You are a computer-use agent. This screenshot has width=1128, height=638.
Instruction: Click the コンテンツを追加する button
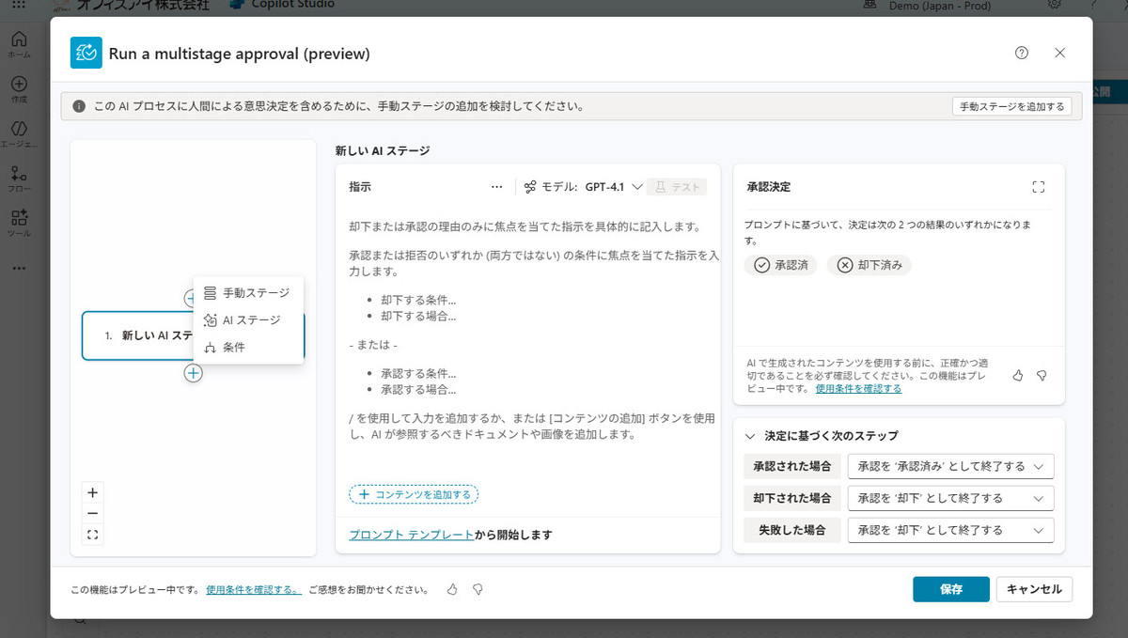[x=414, y=494]
